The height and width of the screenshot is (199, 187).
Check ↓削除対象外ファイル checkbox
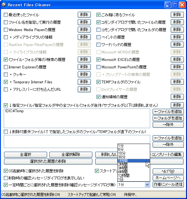[x=6, y=132]
